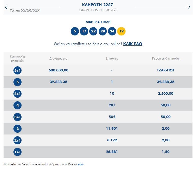Go to the next draw with right arrow
The image size is (193, 174).
pos(189,7)
